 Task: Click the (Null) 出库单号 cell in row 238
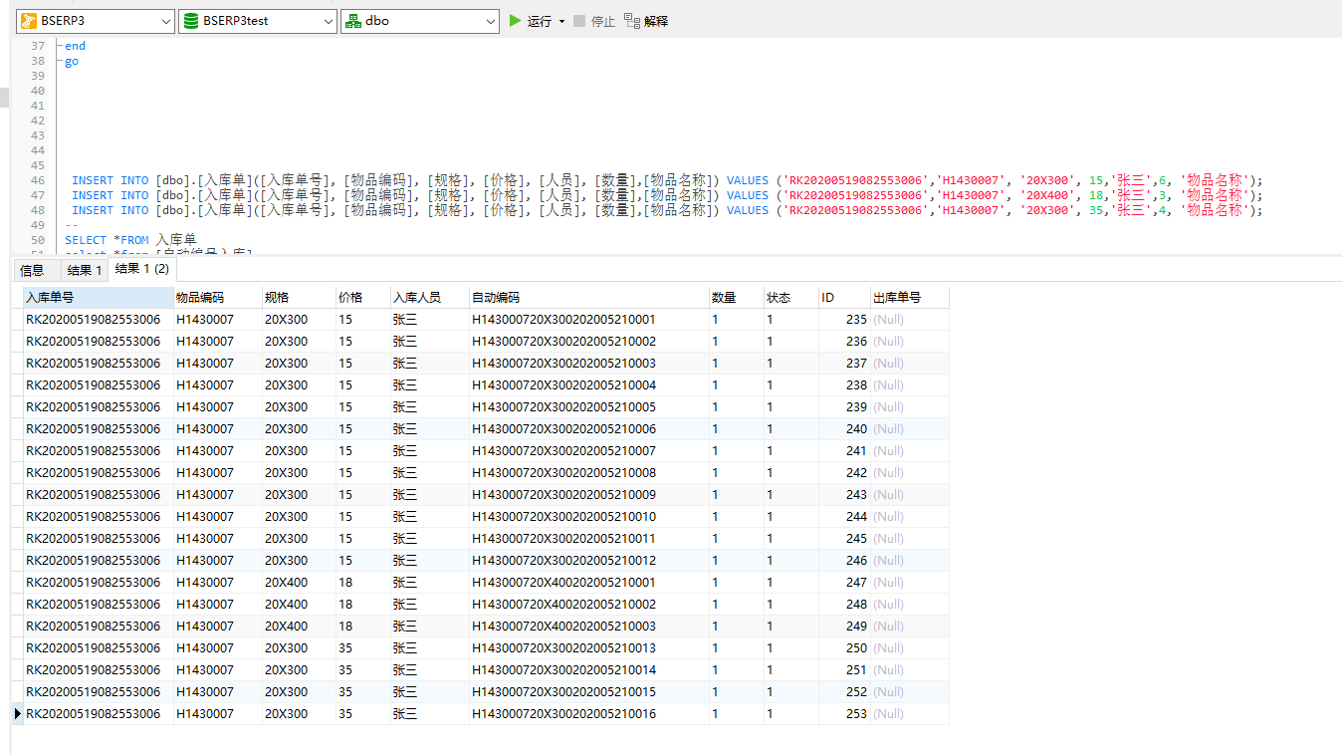point(910,384)
